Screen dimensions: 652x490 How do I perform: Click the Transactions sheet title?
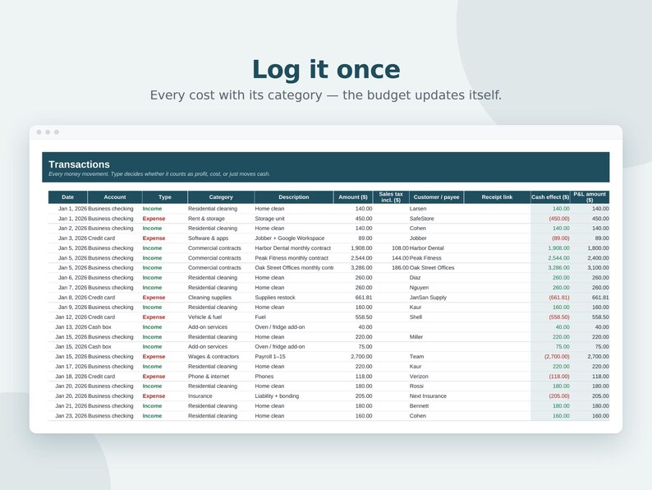point(79,164)
